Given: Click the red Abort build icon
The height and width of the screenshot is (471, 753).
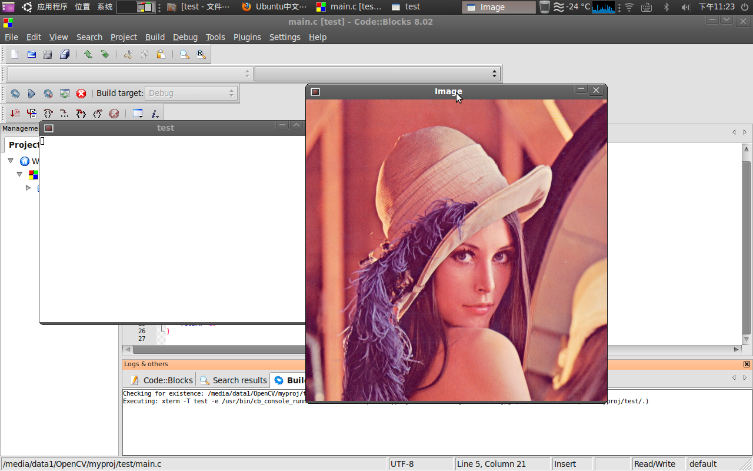Looking at the screenshot, I should 81,94.
